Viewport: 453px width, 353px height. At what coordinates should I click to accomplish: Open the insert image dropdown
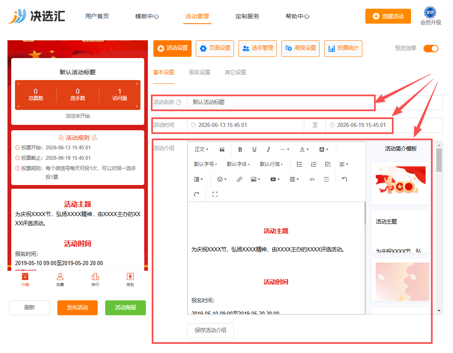256,179
